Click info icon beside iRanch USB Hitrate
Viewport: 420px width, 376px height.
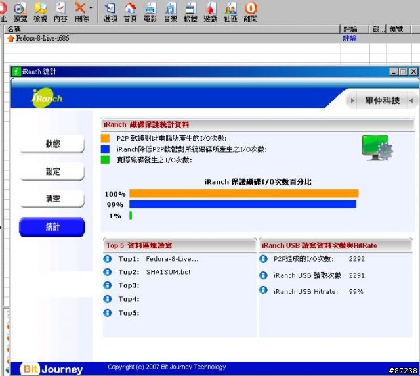[263, 291]
